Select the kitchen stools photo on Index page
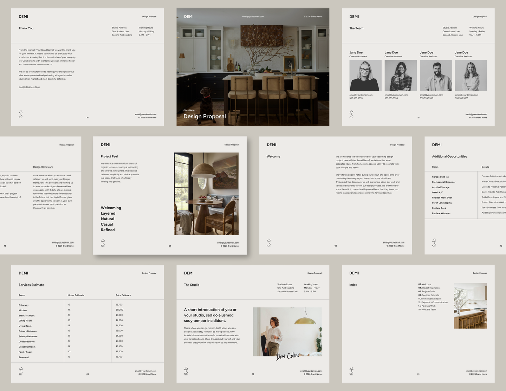The width and height of the screenshot is (506, 391). tap(471, 306)
